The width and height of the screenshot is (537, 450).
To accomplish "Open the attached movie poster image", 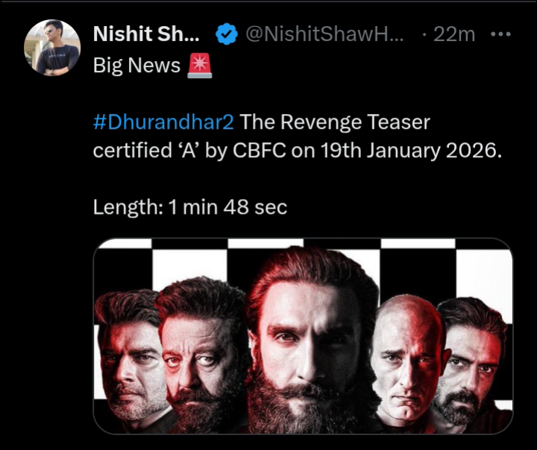I will click(x=303, y=337).
